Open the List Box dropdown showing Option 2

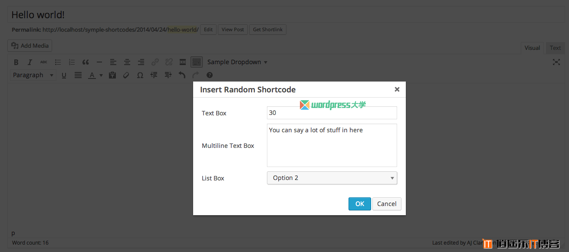[x=332, y=178]
